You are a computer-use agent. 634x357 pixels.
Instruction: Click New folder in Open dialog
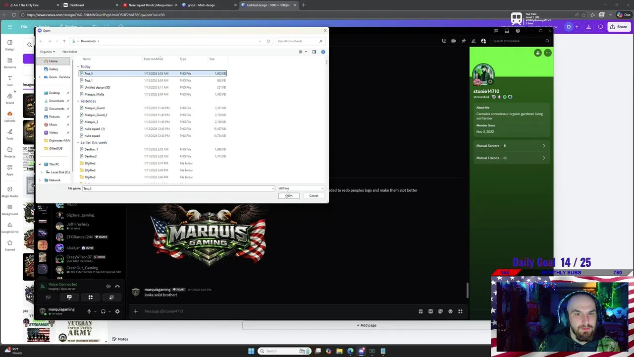(x=69, y=52)
